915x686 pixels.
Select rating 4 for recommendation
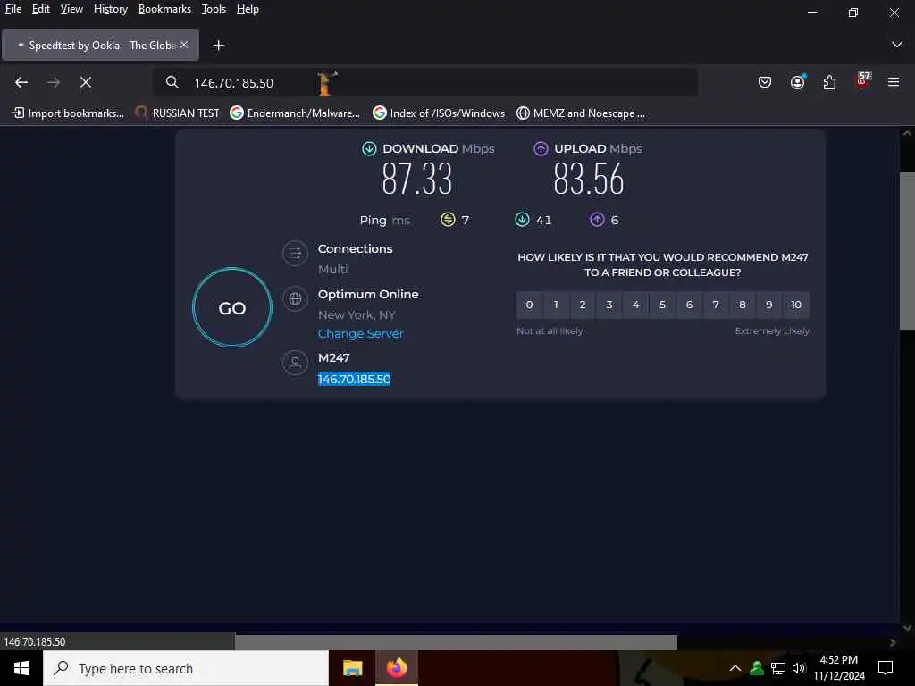click(636, 305)
